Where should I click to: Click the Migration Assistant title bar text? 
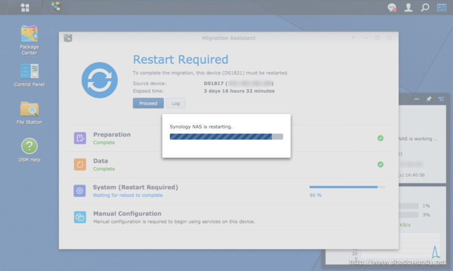[229, 38]
